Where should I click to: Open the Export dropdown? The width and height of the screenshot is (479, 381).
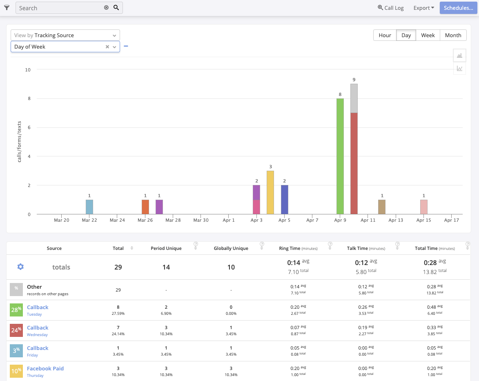(x=423, y=7)
